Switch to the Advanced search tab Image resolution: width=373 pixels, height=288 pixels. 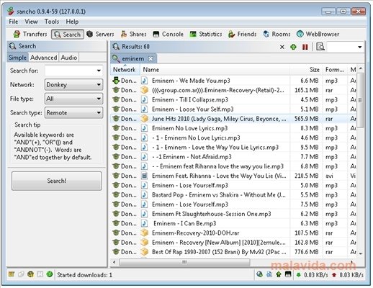point(44,58)
